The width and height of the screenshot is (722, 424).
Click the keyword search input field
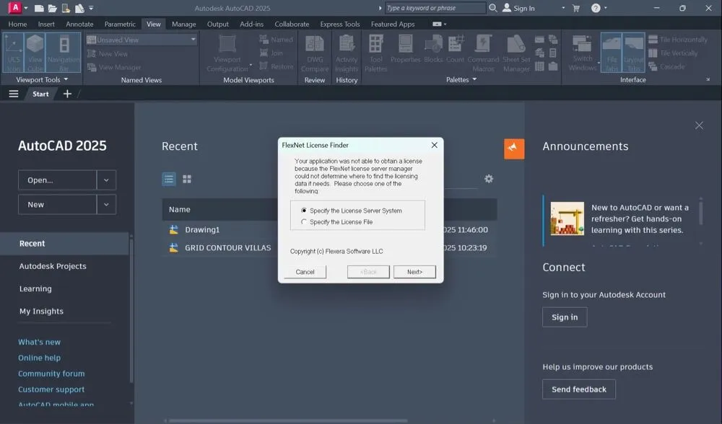point(435,8)
